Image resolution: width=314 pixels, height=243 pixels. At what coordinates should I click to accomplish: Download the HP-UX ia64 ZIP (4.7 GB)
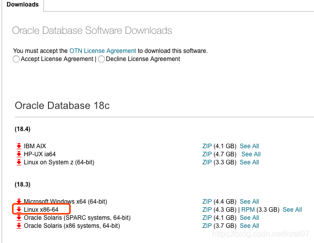[x=207, y=154]
